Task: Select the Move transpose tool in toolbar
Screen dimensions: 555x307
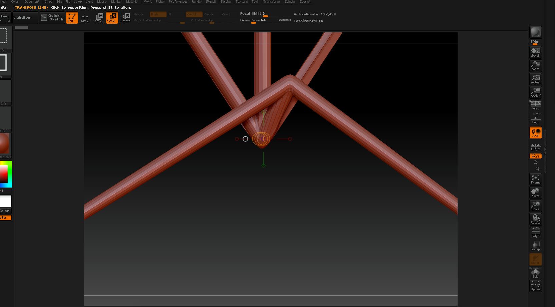Action: [98, 18]
